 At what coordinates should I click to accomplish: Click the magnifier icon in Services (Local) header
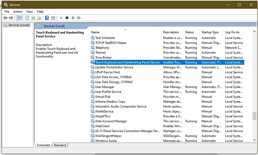[39, 26]
